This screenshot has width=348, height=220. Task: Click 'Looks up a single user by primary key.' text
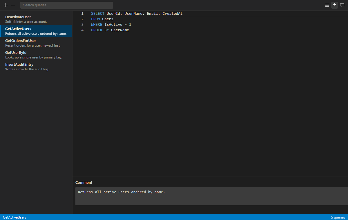pos(34,57)
